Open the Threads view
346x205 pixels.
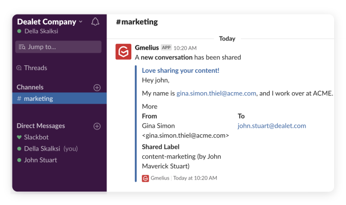click(36, 68)
